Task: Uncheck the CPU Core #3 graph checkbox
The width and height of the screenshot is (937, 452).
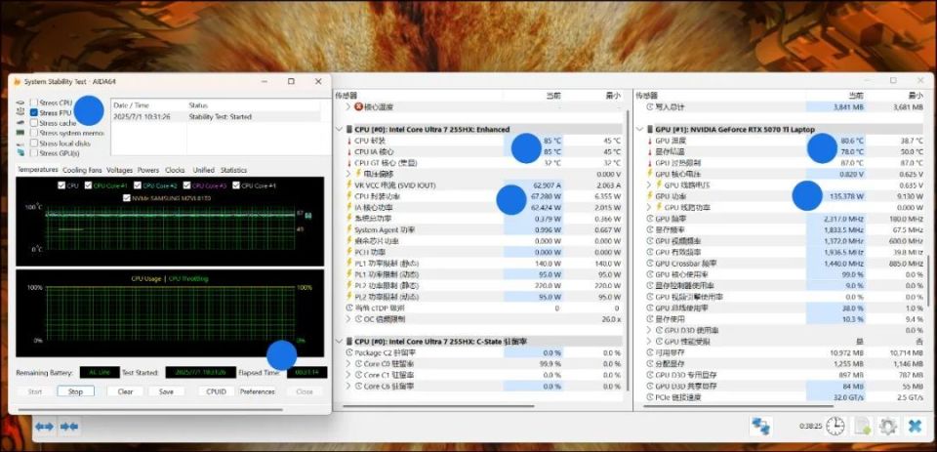Action: point(187,185)
